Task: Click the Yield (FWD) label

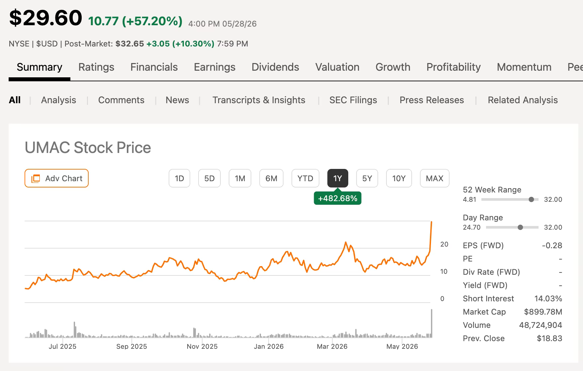Action: pos(485,285)
